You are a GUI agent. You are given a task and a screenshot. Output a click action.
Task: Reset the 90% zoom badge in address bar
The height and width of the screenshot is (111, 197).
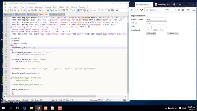click(167, 10)
